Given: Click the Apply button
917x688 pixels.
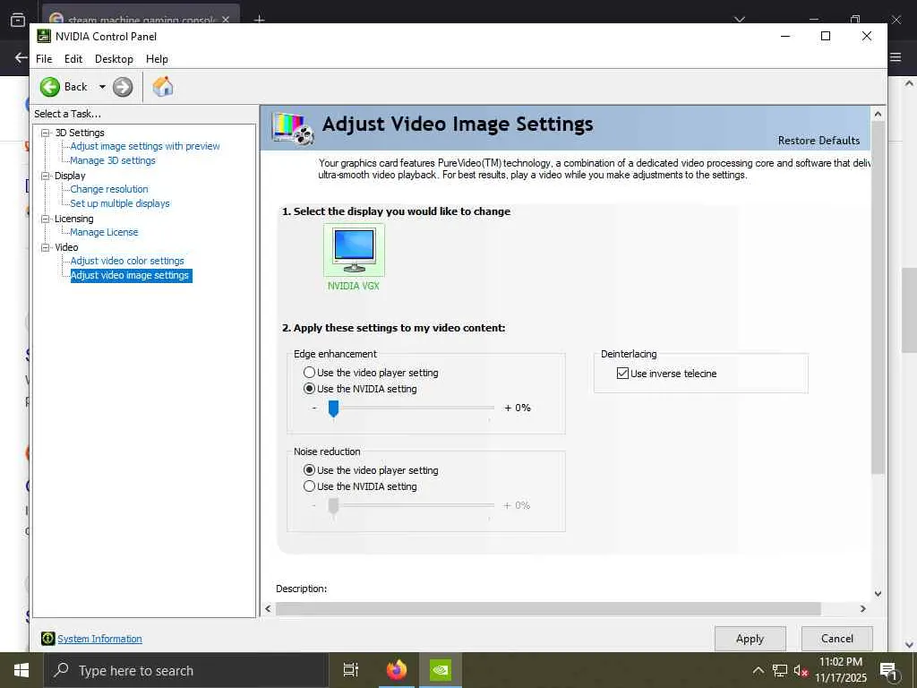Looking at the screenshot, I should tap(750, 639).
